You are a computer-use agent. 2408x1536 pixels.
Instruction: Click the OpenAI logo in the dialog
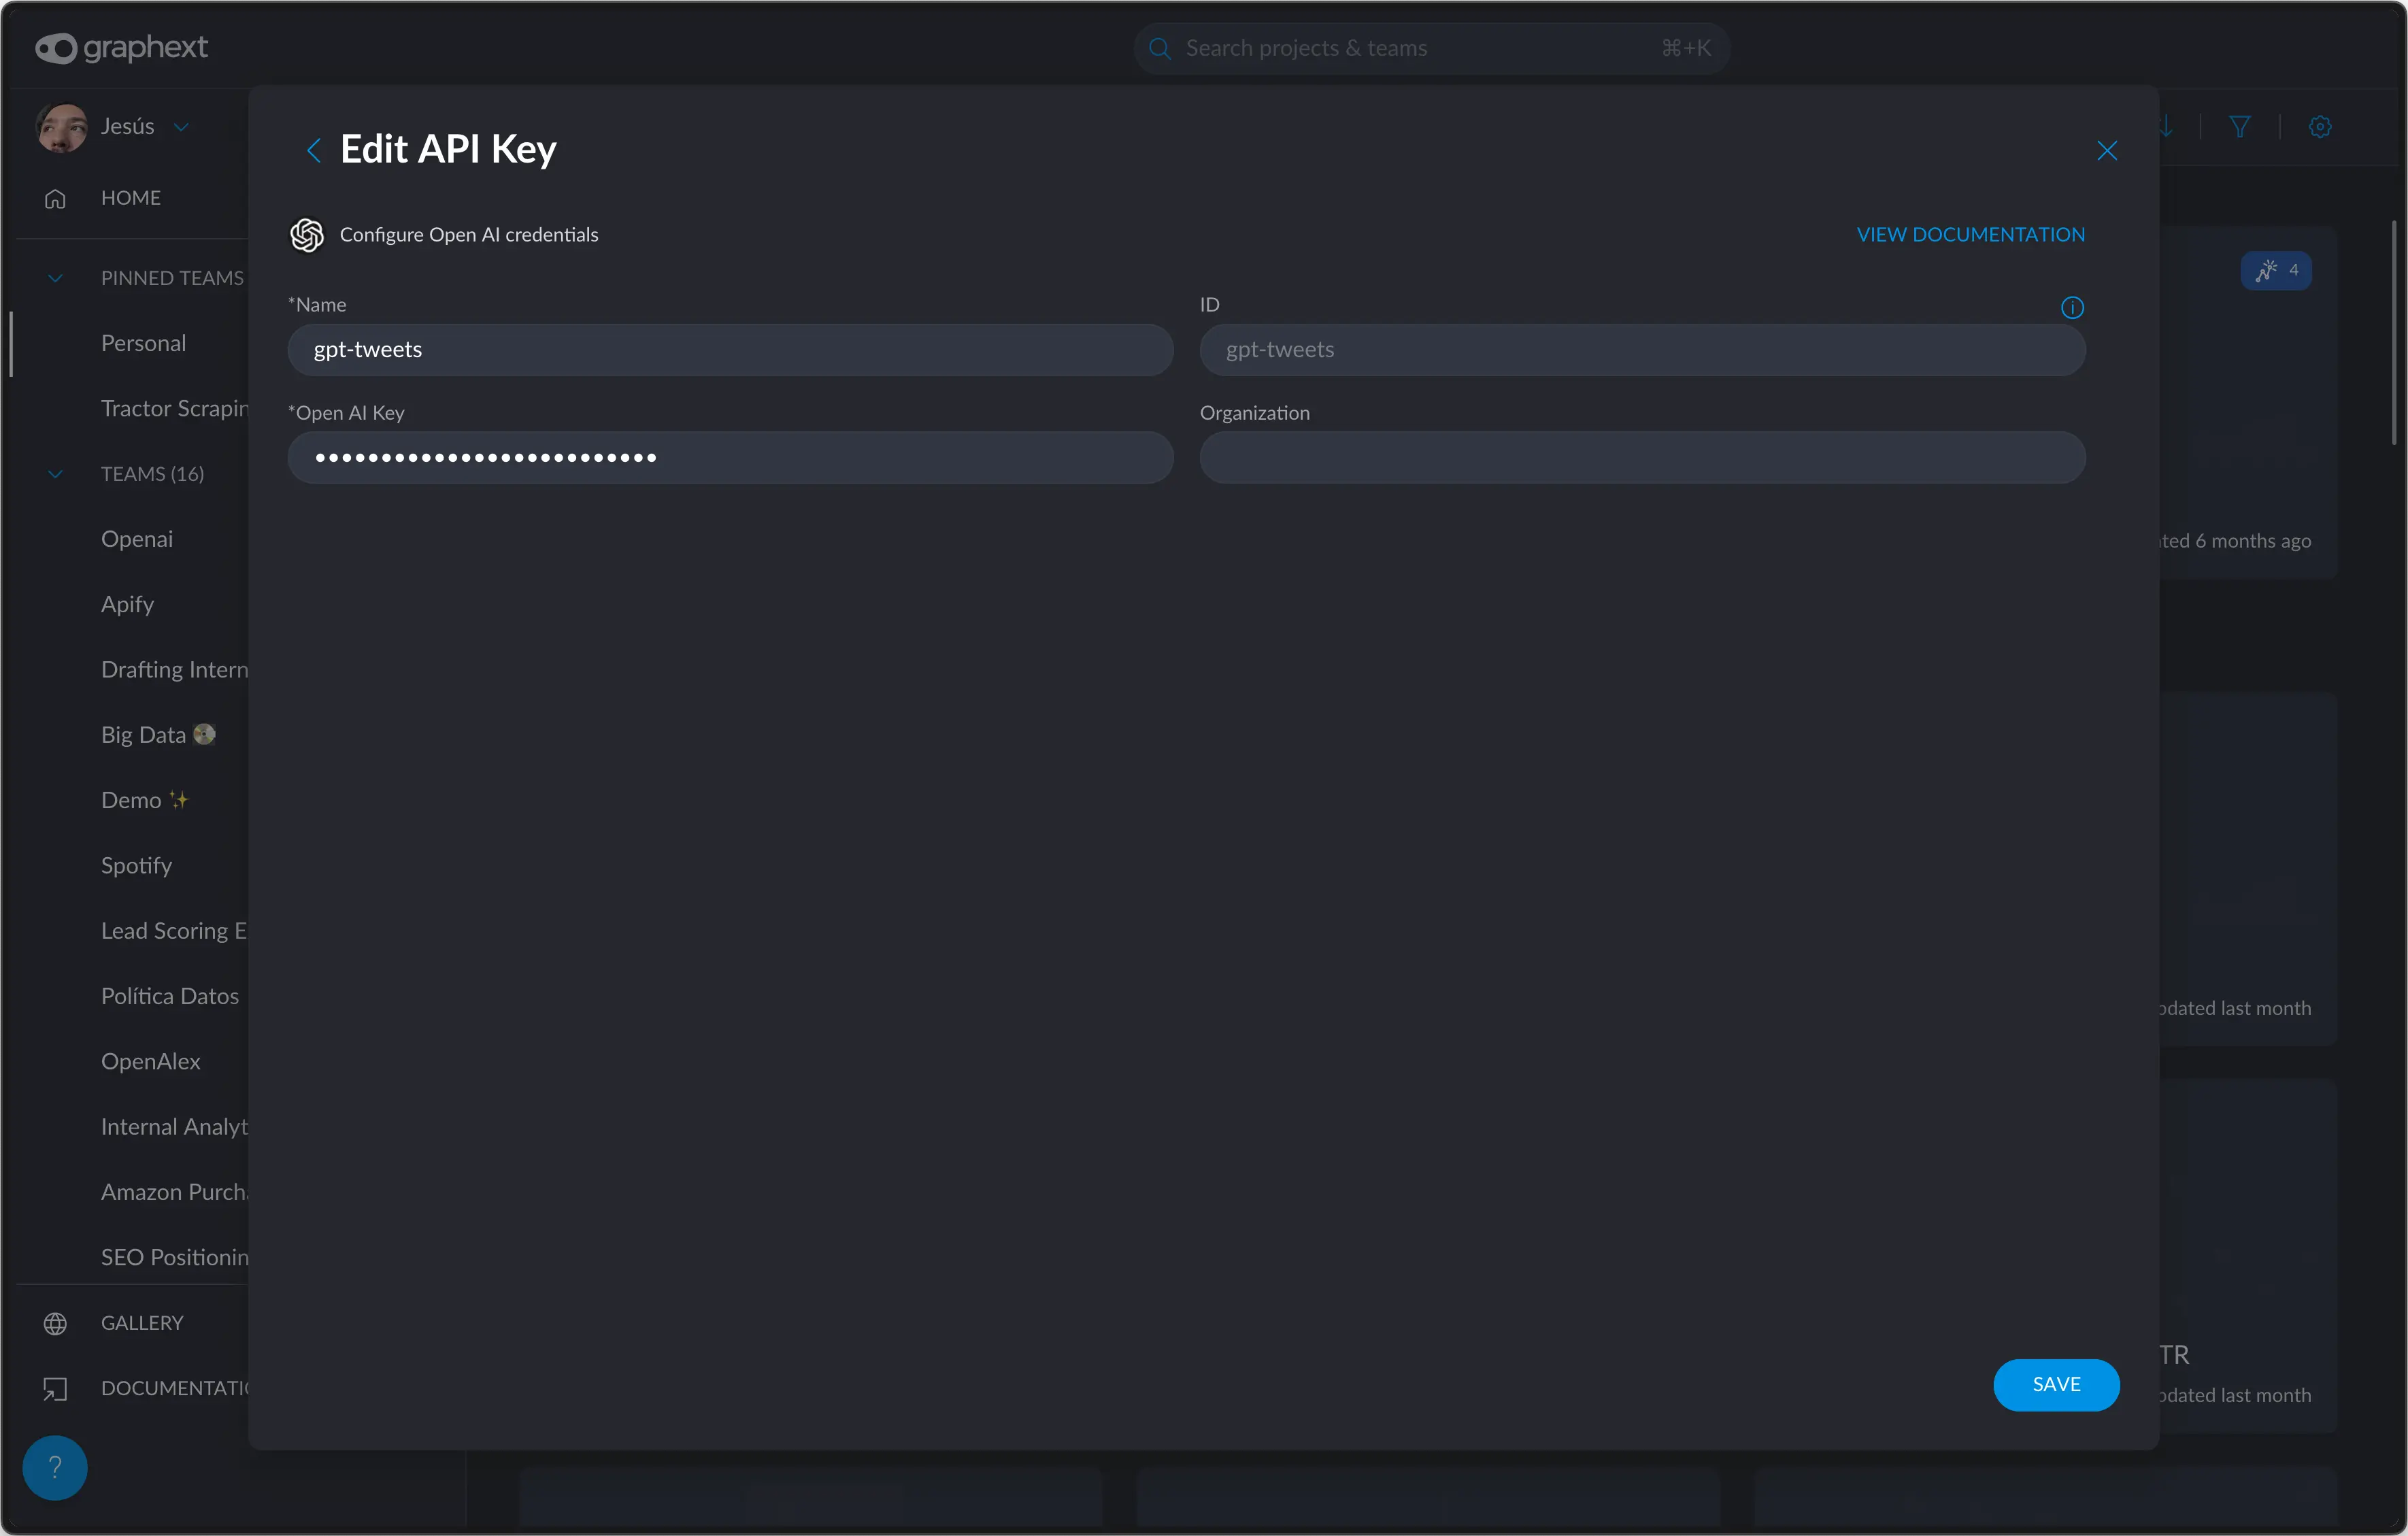click(307, 235)
